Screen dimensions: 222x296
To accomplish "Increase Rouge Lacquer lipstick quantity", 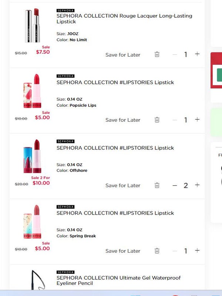I will tap(197, 54).
